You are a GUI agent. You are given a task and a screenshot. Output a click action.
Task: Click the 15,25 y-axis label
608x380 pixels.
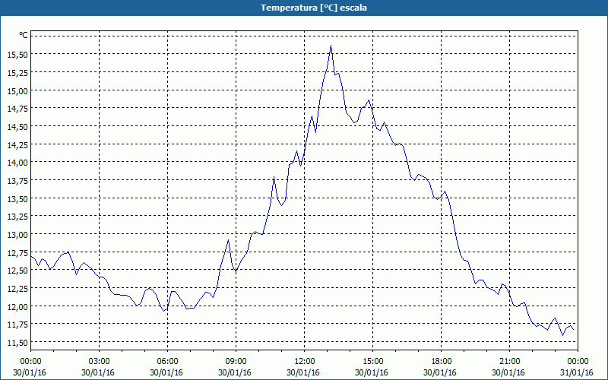point(17,72)
